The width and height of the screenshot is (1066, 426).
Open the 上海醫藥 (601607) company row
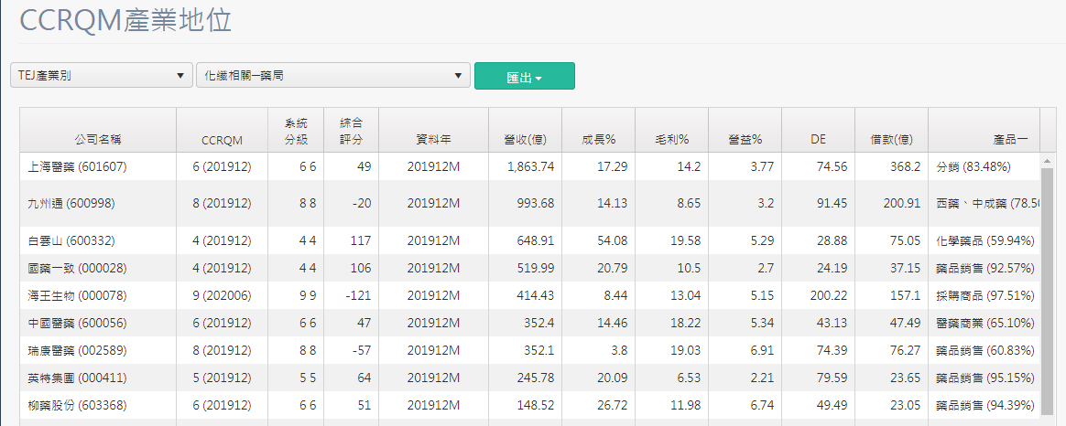[x=78, y=167]
